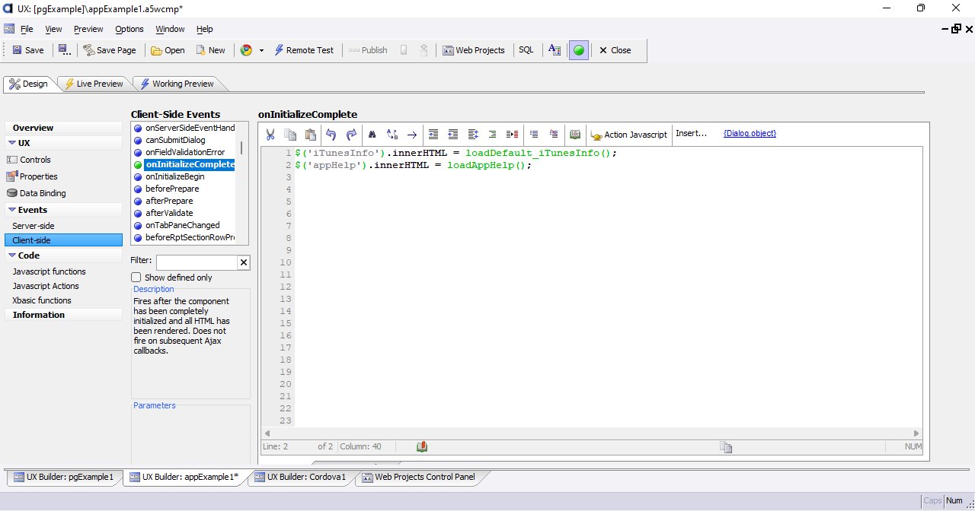Click the outdent icon in editor toolbar
The height and width of the screenshot is (511, 975).
(x=453, y=135)
